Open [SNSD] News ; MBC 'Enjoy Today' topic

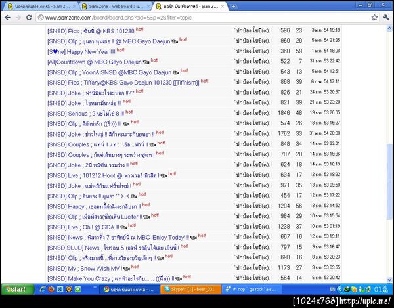118,238
